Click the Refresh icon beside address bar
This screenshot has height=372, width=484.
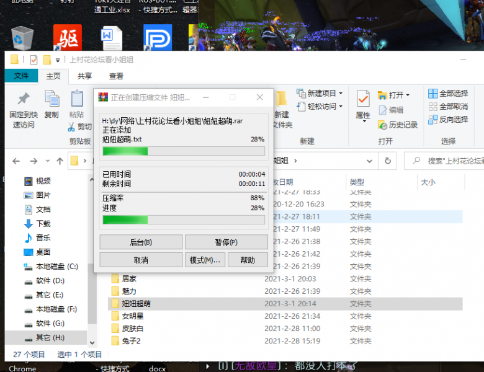tap(388, 161)
